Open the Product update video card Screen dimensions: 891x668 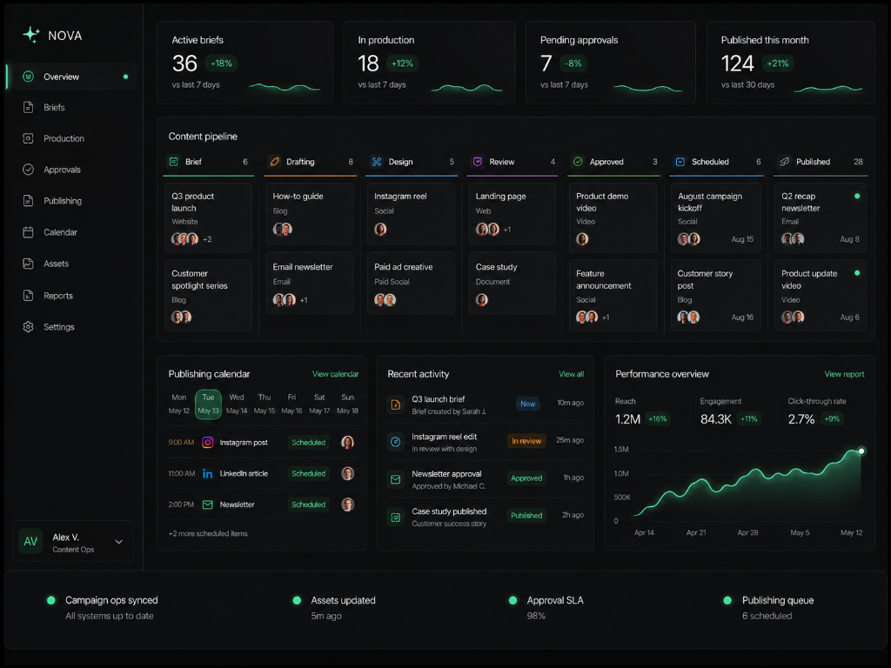(x=820, y=295)
